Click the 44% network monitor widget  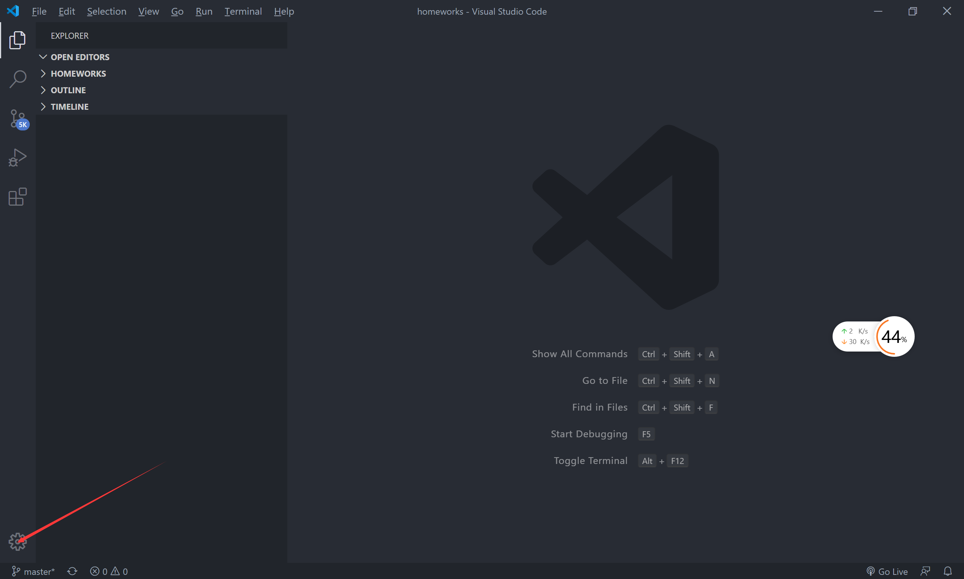(x=894, y=336)
